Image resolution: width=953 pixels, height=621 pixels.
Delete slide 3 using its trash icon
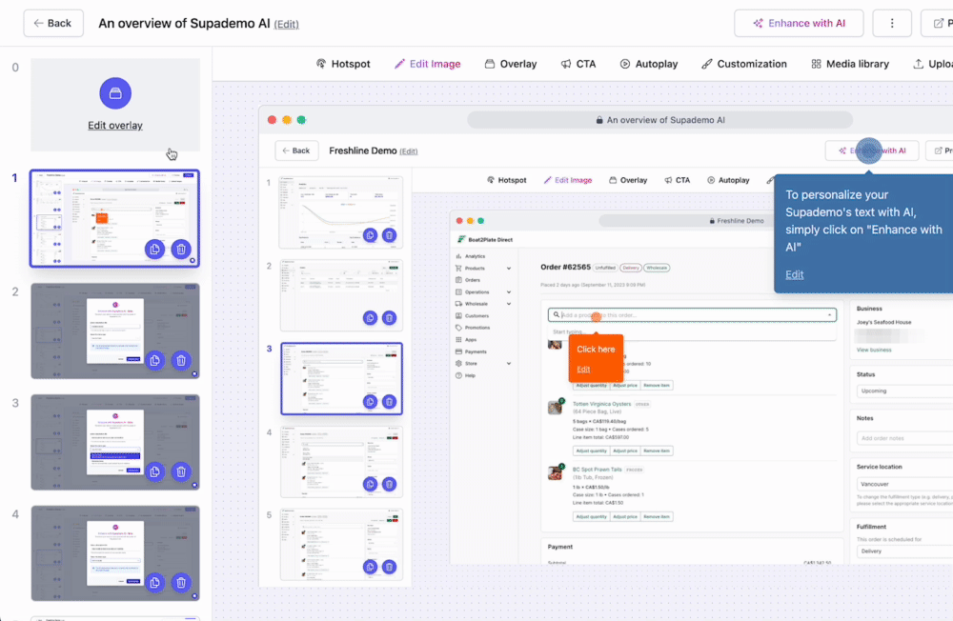click(181, 471)
